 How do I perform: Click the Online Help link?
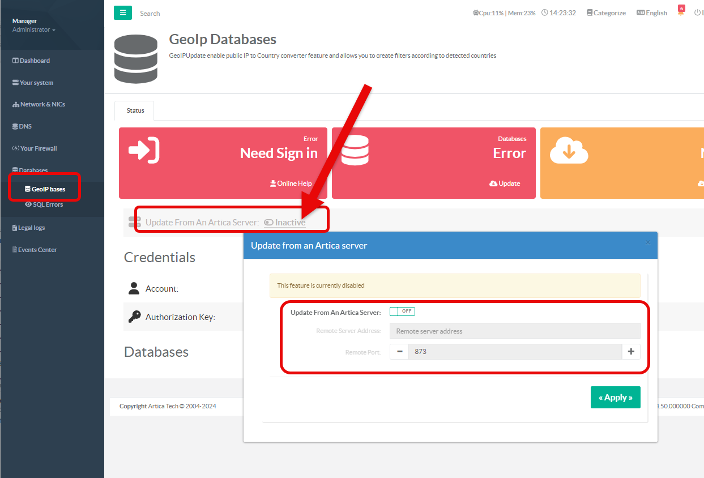(291, 183)
